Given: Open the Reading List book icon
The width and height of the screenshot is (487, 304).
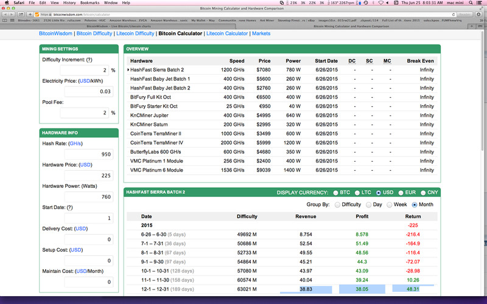Looking at the screenshot, I should [5, 20].
